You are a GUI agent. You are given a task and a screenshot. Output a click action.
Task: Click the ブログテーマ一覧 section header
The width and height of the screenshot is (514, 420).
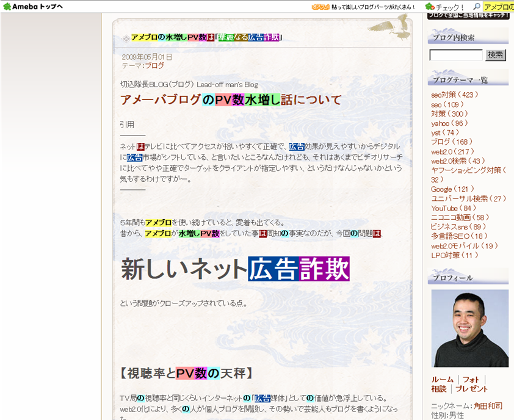tap(468, 78)
